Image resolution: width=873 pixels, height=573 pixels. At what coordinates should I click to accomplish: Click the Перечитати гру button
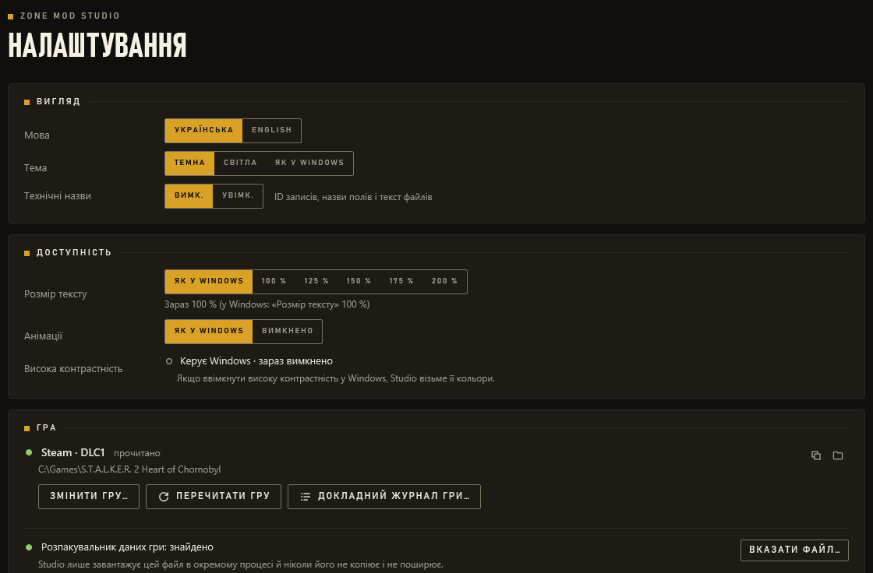pyautogui.click(x=214, y=496)
